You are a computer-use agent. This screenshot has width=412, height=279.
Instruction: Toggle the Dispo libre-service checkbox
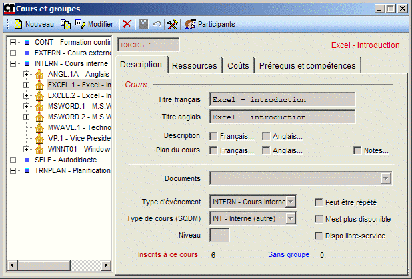[x=318, y=235]
